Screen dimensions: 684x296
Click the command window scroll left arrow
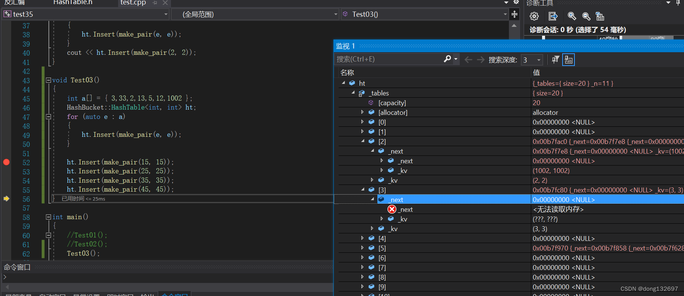point(6,287)
